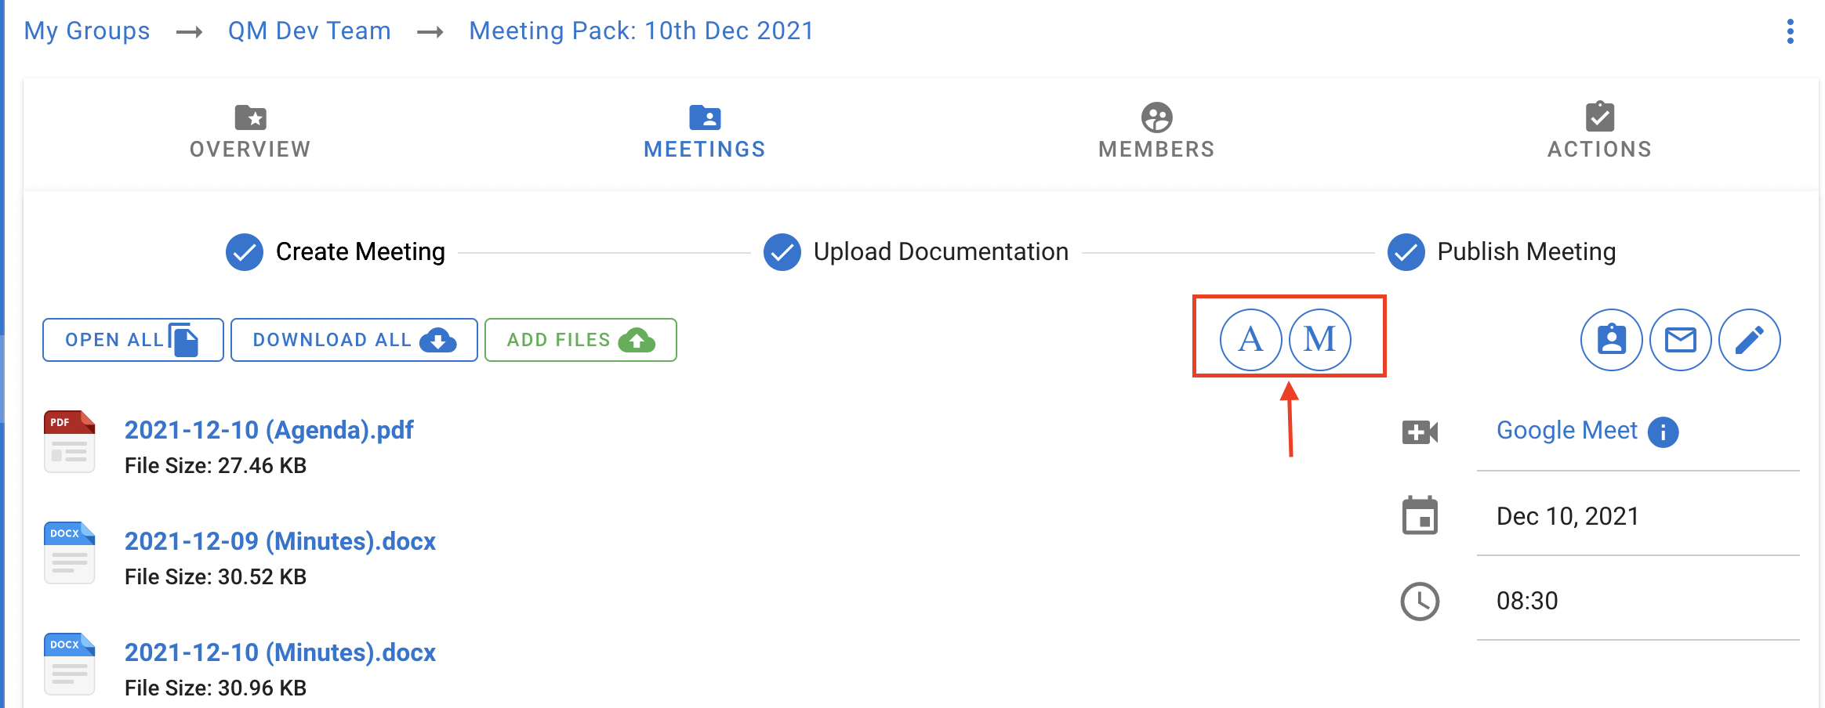Image resolution: width=1825 pixels, height=708 pixels.
Task: Click the pencil edit meeting icon
Action: point(1749,340)
